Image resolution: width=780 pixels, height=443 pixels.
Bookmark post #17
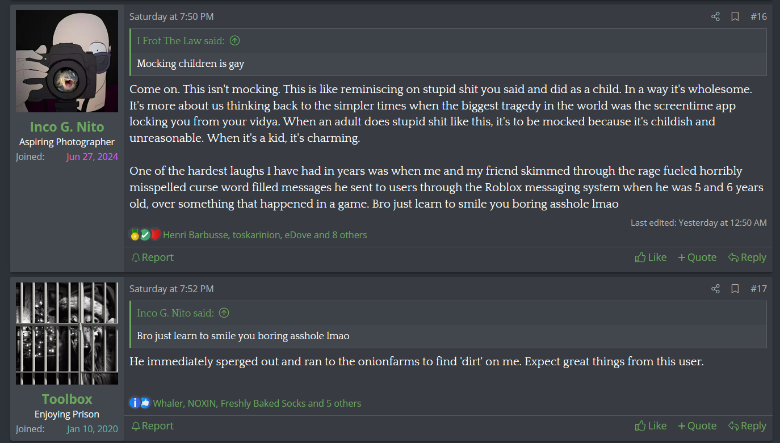click(735, 289)
